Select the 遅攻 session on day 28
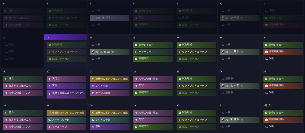Viewport: 305px width, 133px height. click(110, 126)
